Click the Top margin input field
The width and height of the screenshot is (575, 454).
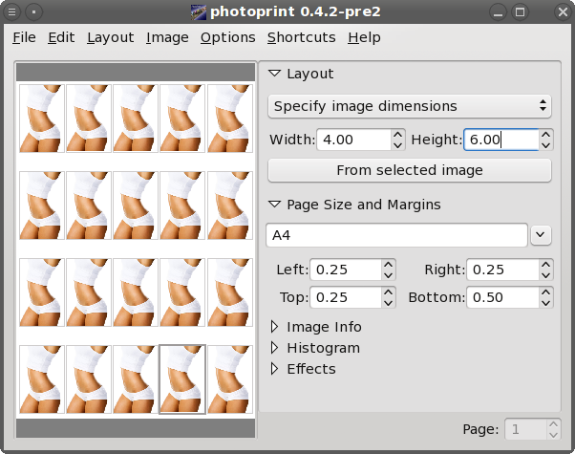point(344,297)
